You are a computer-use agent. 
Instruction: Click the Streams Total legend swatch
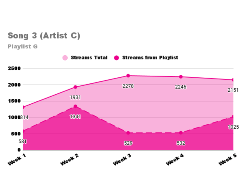[x=65, y=58]
